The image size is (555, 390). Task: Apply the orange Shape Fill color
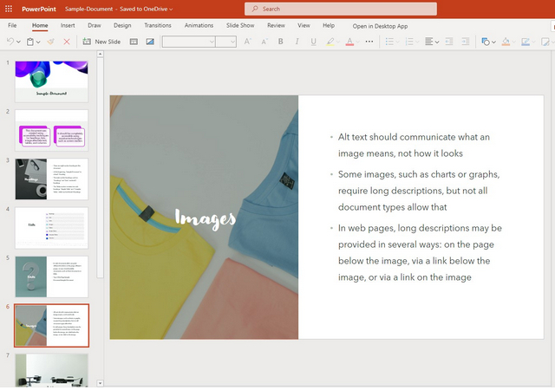(x=506, y=42)
